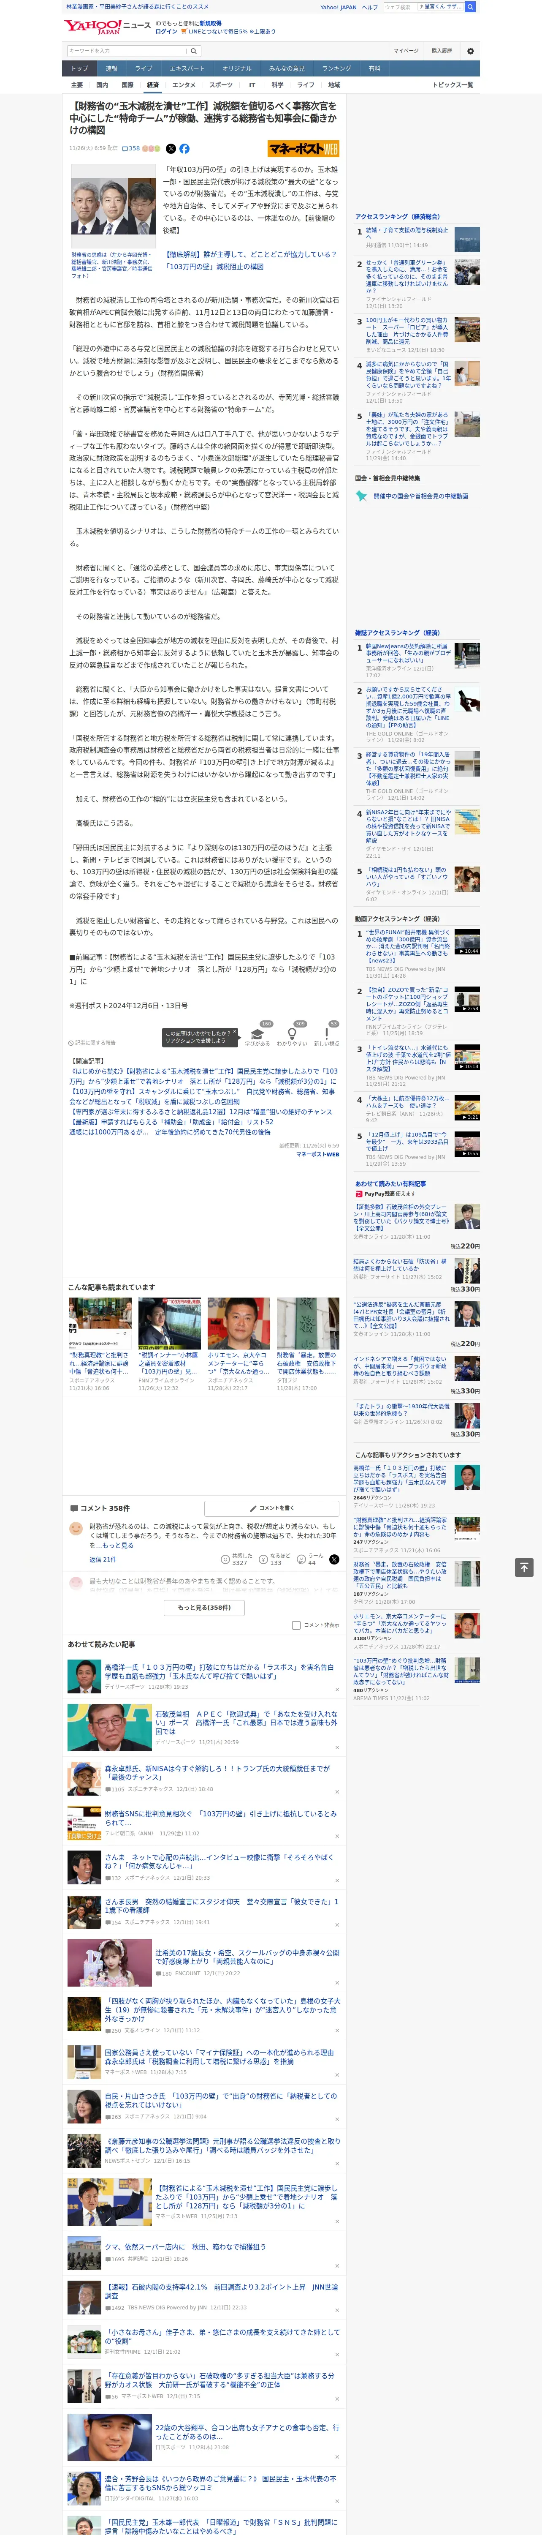
Task: React with 新しい視点 exclamation icon
Action: pos(327,1034)
